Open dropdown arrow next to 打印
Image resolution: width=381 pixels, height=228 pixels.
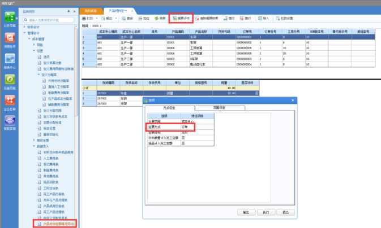point(97,19)
